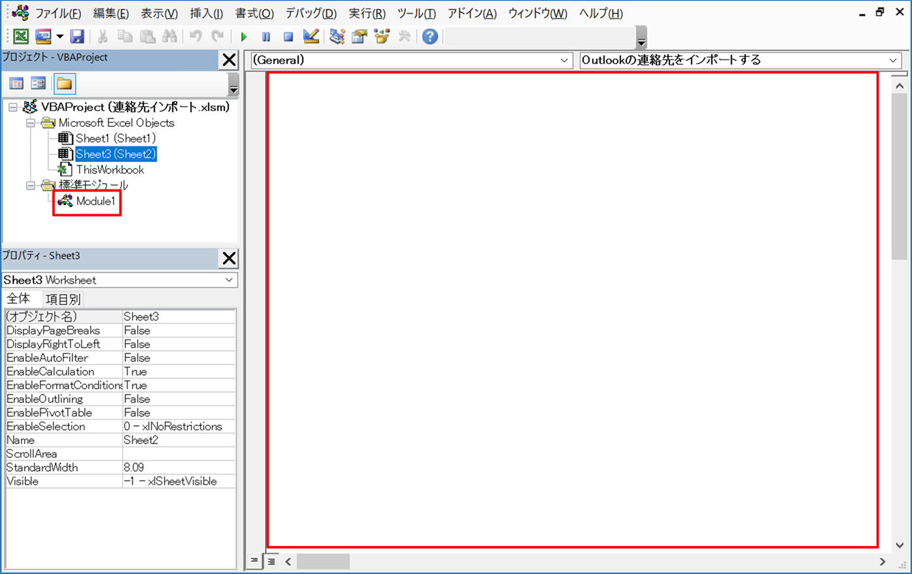The height and width of the screenshot is (574, 912).
Task: Open the 実行(R) menu
Action: pos(367,13)
